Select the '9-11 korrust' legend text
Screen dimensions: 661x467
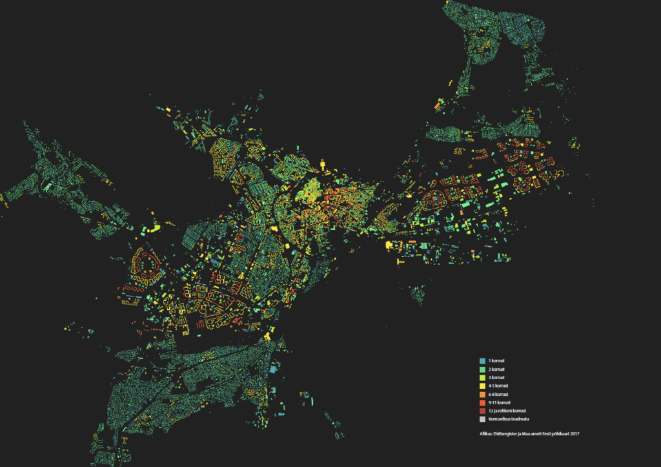pyautogui.click(x=499, y=402)
